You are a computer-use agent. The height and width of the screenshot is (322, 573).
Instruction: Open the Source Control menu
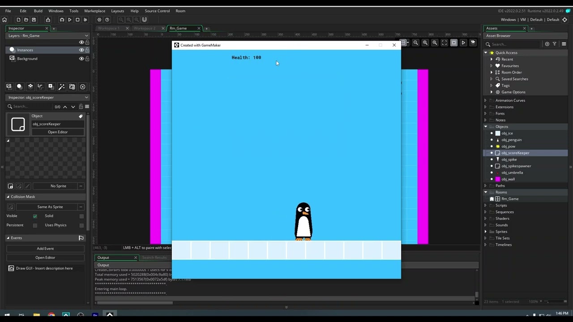tap(157, 11)
